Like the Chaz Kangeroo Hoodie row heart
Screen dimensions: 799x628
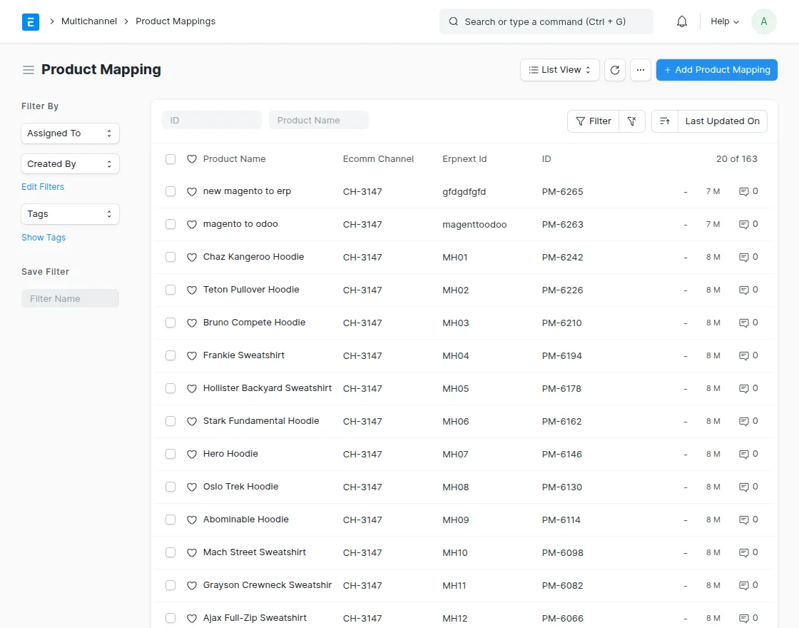pos(191,257)
